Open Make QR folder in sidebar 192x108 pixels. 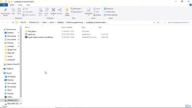pos(11,53)
